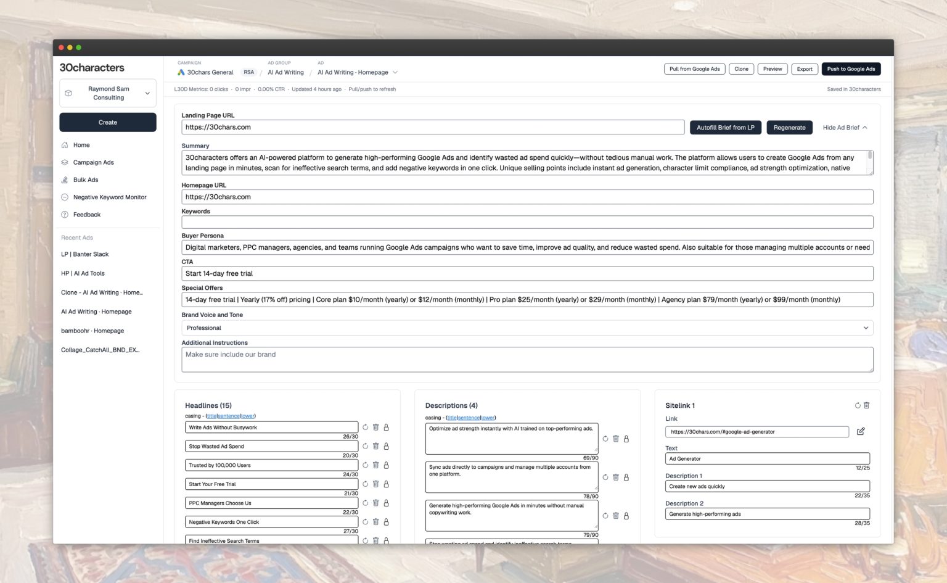The width and height of the screenshot is (947, 583).
Task: Lock the "Start Your Free Trial" headline
Action: pyautogui.click(x=386, y=484)
